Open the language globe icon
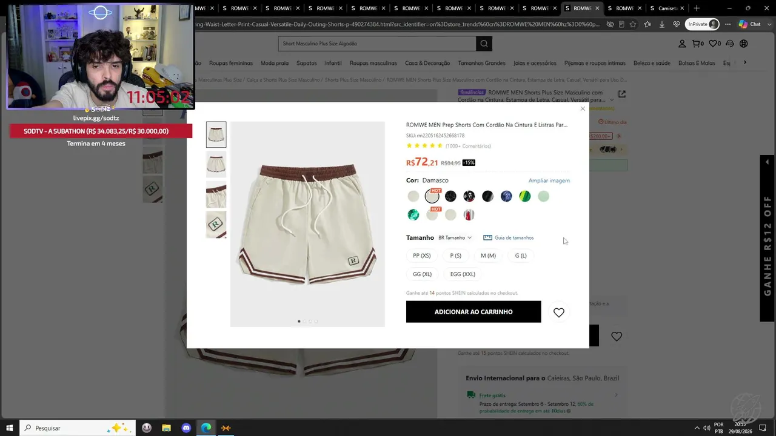The height and width of the screenshot is (436, 776). coord(744,44)
